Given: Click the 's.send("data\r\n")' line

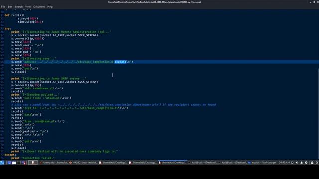Looking at the screenshot, I should [26, 115].
